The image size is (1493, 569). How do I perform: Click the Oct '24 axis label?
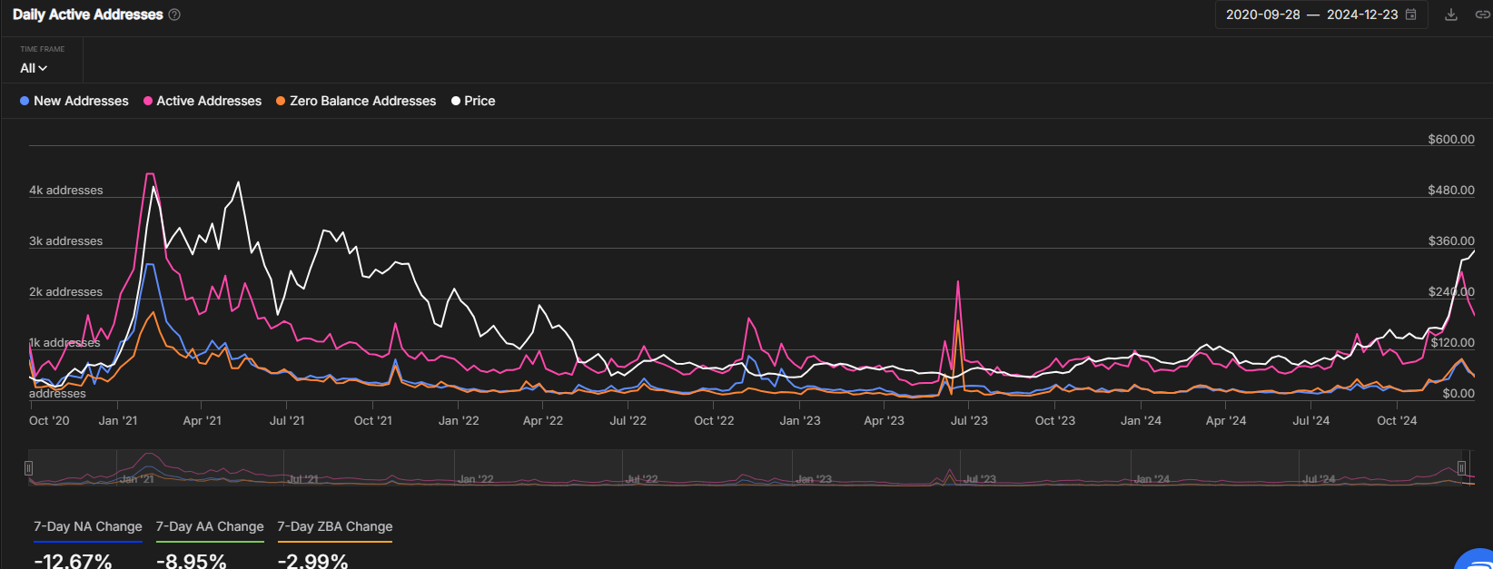pyautogui.click(x=1397, y=420)
